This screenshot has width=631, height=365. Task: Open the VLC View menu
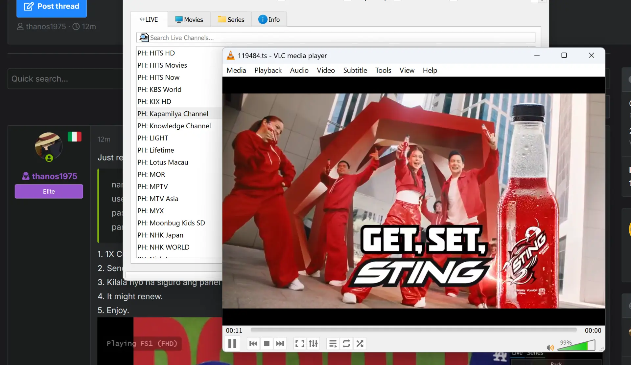point(407,70)
